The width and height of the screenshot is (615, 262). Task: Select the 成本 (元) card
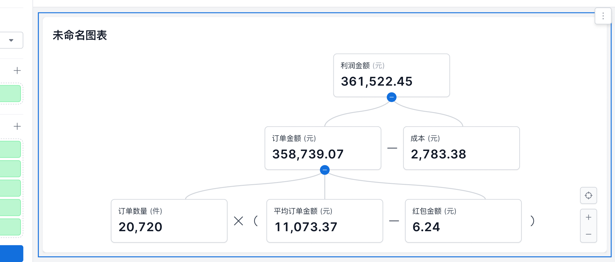pos(461,148)
